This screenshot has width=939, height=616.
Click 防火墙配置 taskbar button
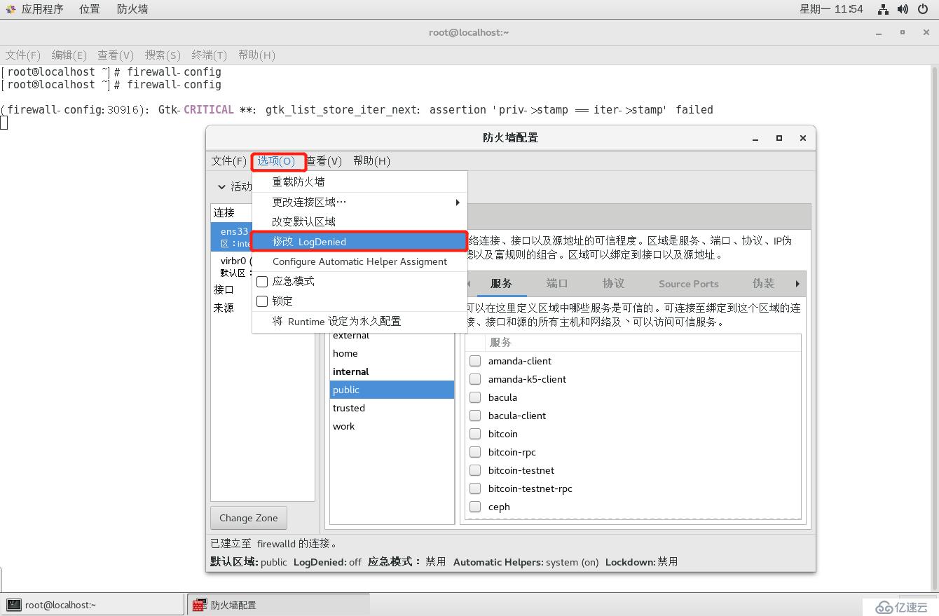click(x=278, y=605)
